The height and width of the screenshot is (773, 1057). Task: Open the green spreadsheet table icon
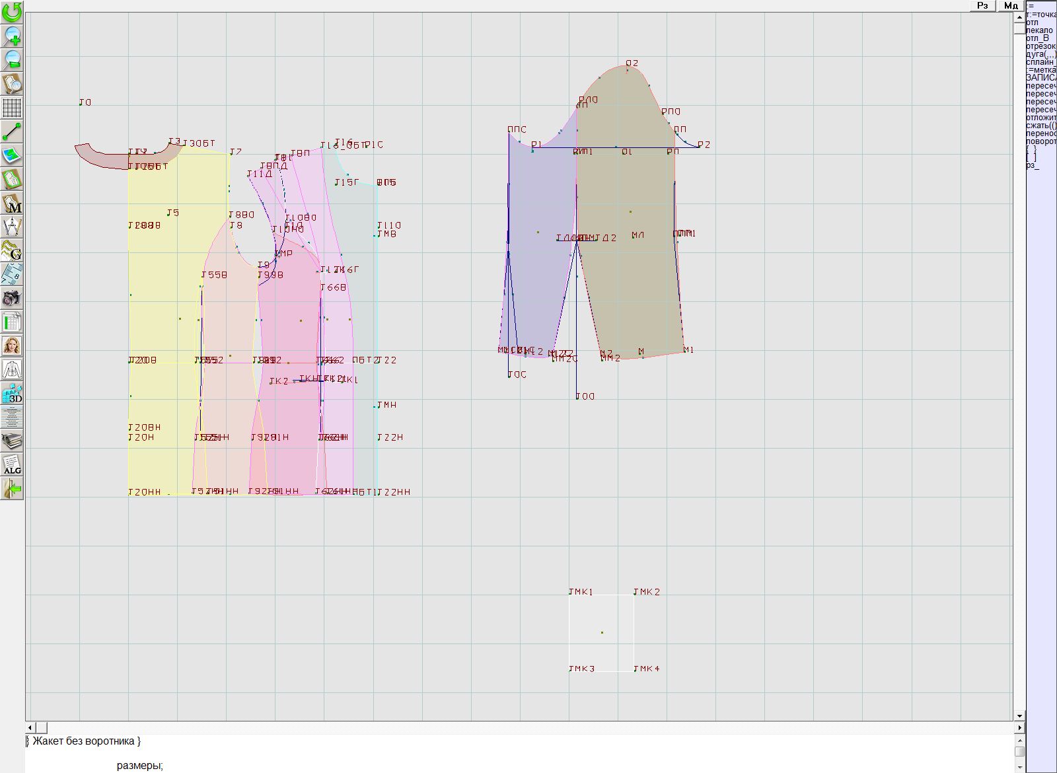coord(12,322)
